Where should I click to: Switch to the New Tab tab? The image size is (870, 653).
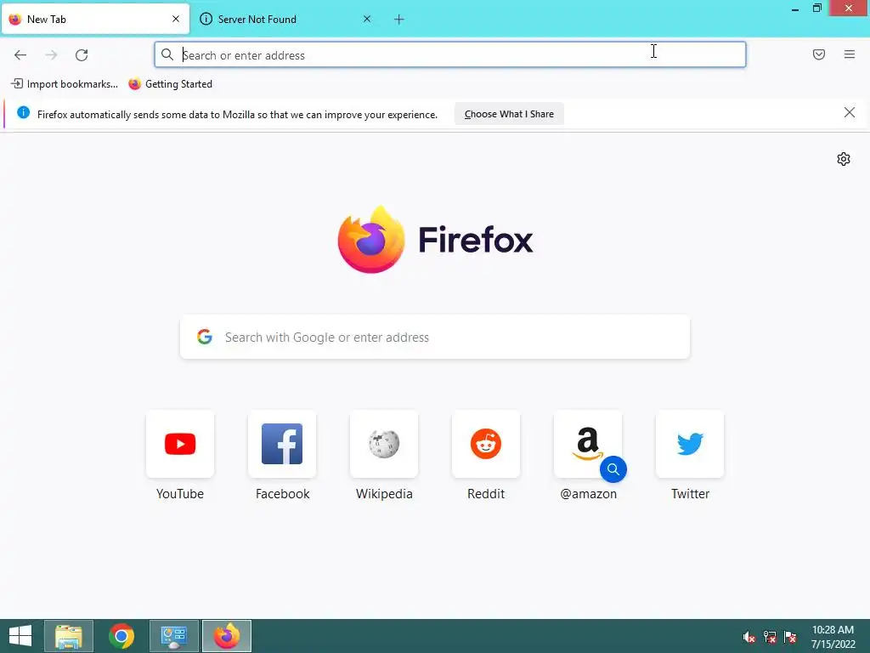pyautogui.click(x=95, y=20)
